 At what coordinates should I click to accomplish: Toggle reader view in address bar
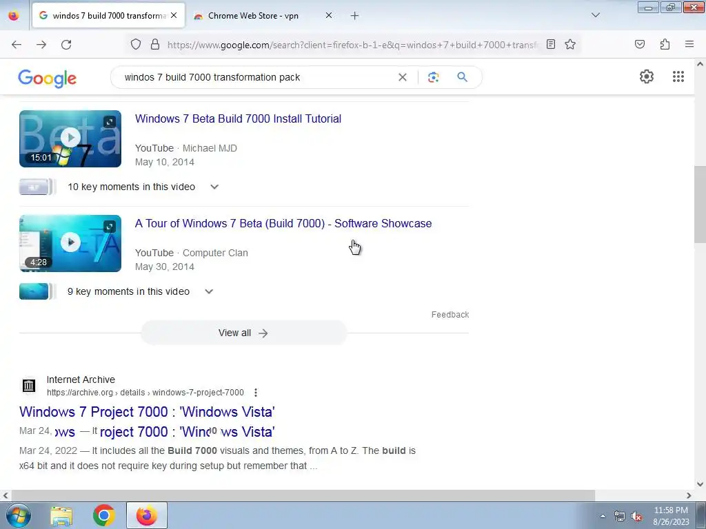pyautogui.click(x=551, y=44)
